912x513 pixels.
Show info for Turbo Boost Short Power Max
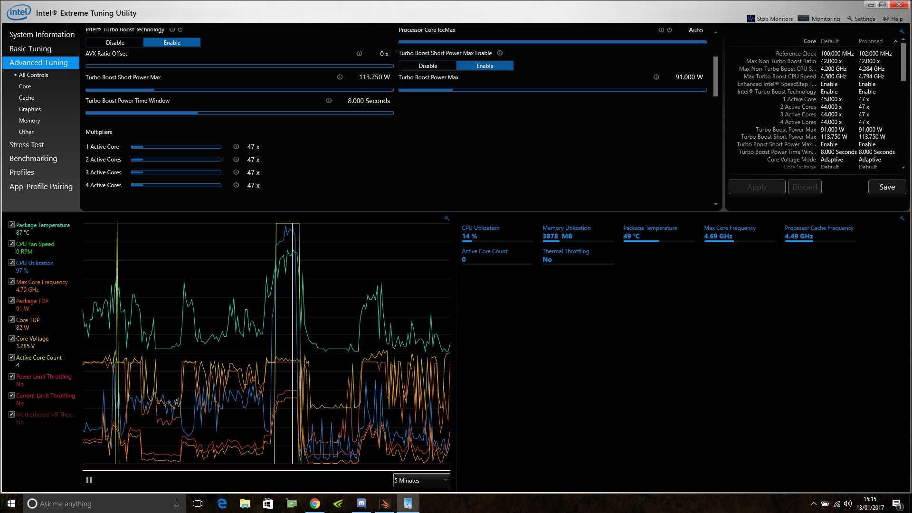(340, 77)
